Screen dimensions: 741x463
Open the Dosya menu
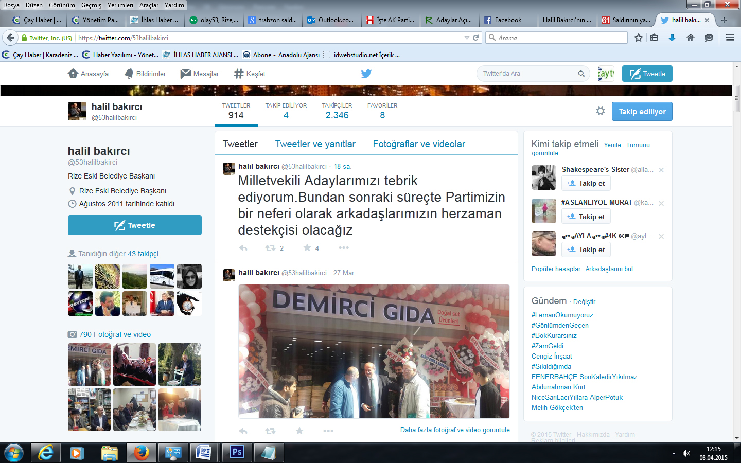tap(11, 5)
